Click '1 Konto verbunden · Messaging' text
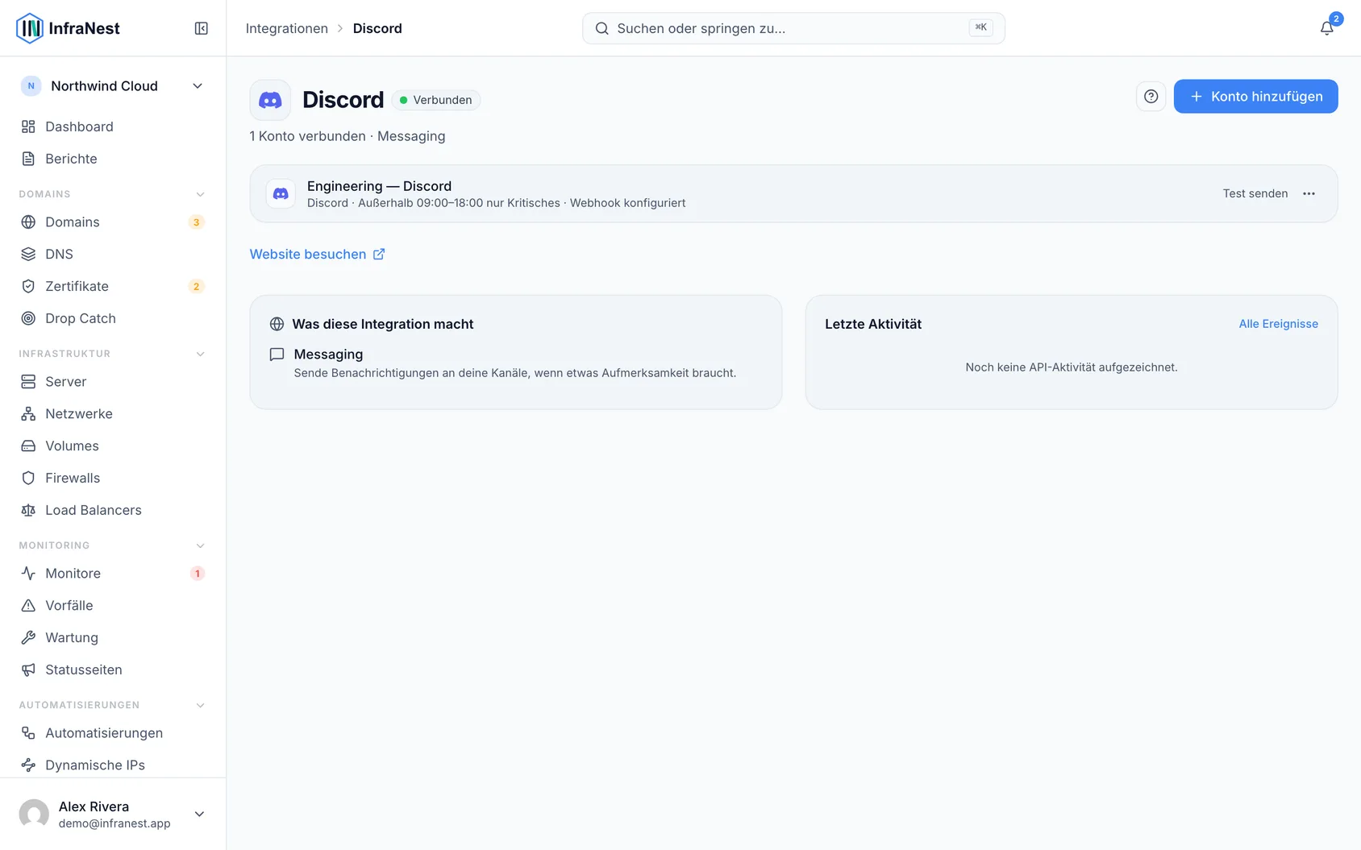This screenshot has width=1361, height=850. click(x=348, y=136)
